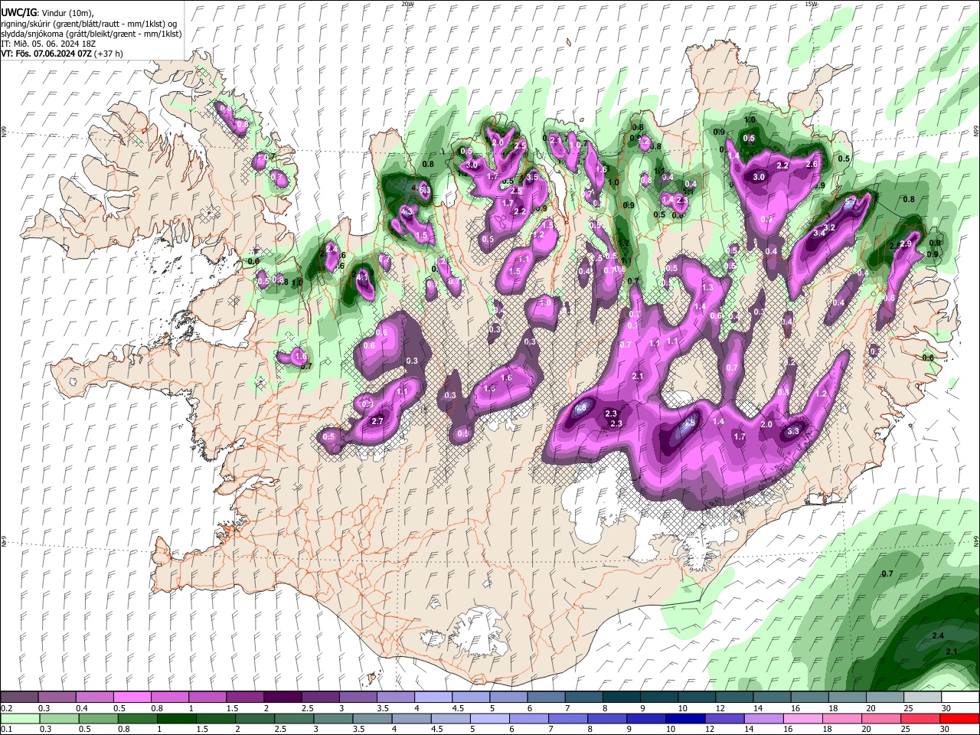Click the 'Vindur (10m)' label

pyautogui.click(x=66, y=13)
